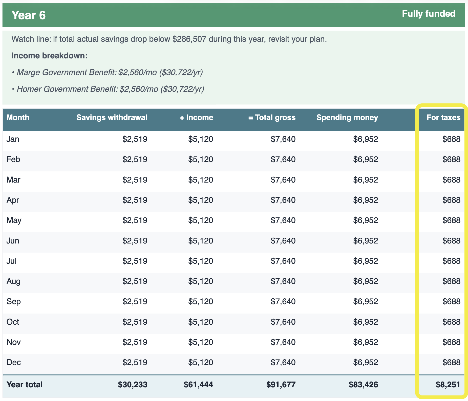Image resolution: width=468 pixels, height=401 pixels.
Task: Click Aug total gross $7,640
Action: tap(283, 281)
